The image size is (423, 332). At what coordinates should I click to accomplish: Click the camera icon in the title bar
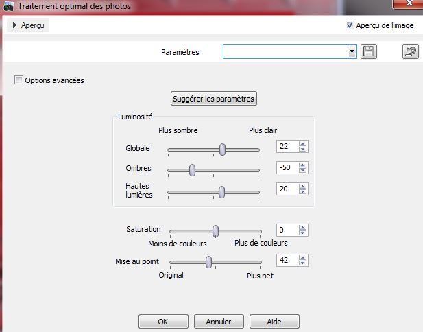[x=9, y=6]
